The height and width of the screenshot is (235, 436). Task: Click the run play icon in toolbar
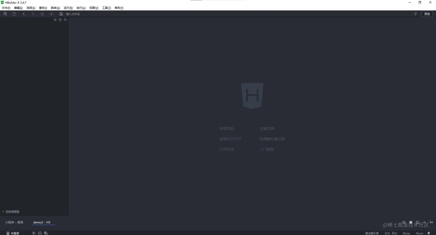(52, 14)
